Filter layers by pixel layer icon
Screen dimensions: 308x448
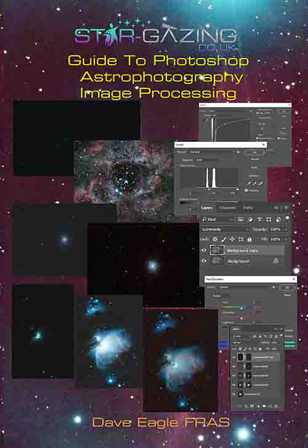[240, 219]
